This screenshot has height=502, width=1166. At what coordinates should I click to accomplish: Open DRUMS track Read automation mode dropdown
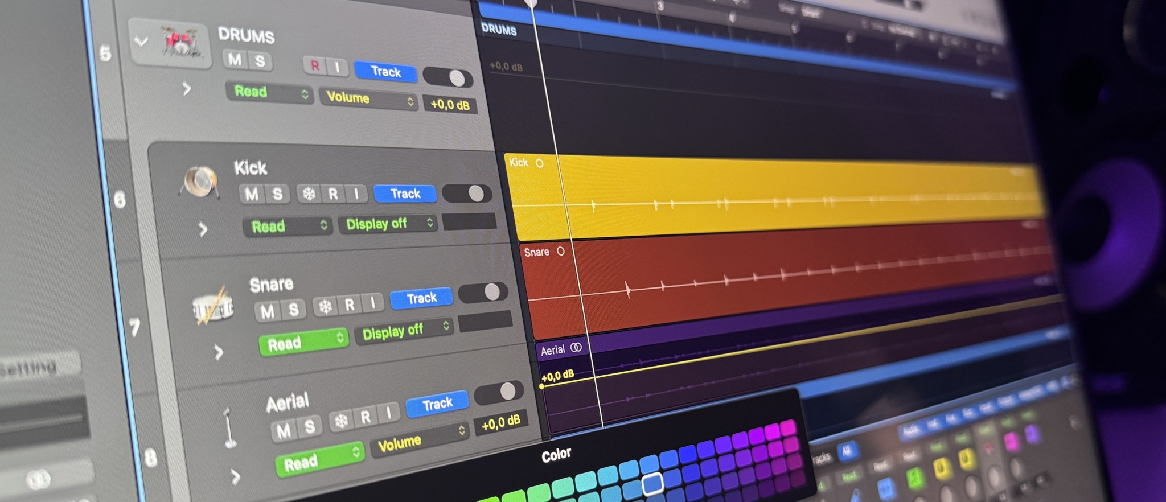coord(269,92)
